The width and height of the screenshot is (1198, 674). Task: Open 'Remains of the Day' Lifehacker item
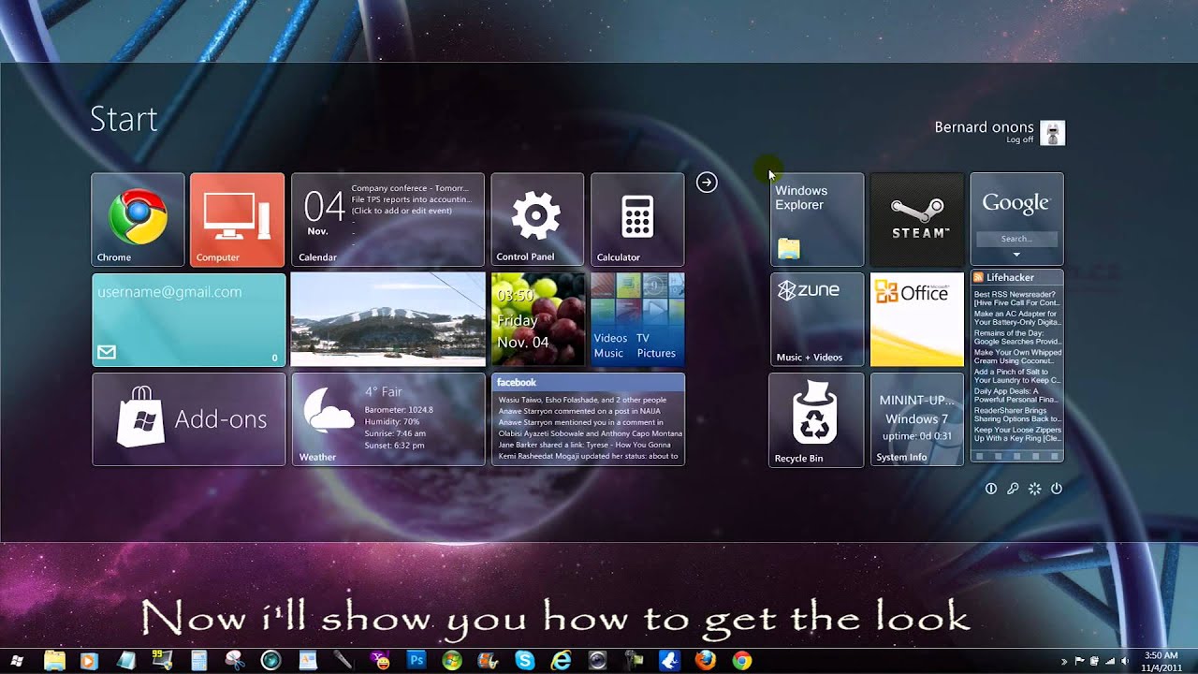tap(1016, 337)
